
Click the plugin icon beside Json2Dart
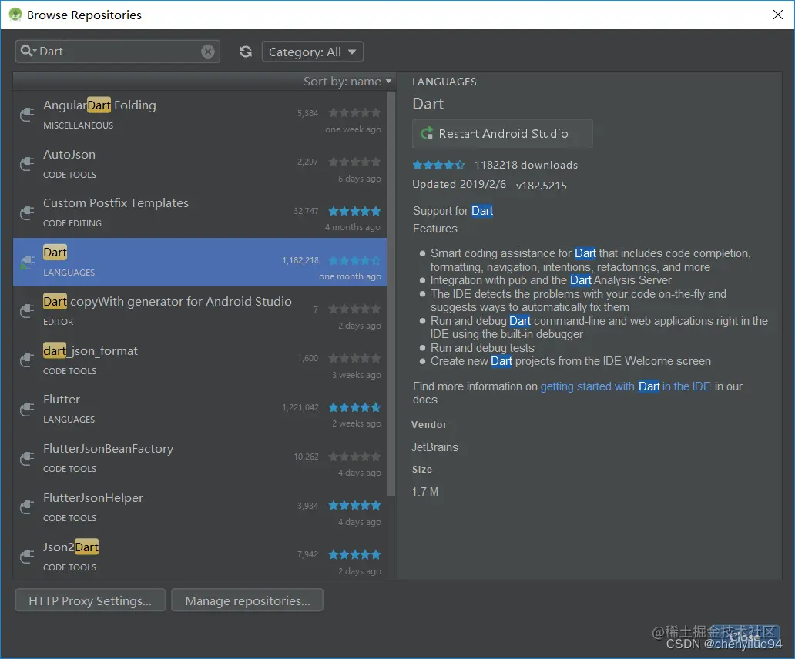(x=27, y=556)
